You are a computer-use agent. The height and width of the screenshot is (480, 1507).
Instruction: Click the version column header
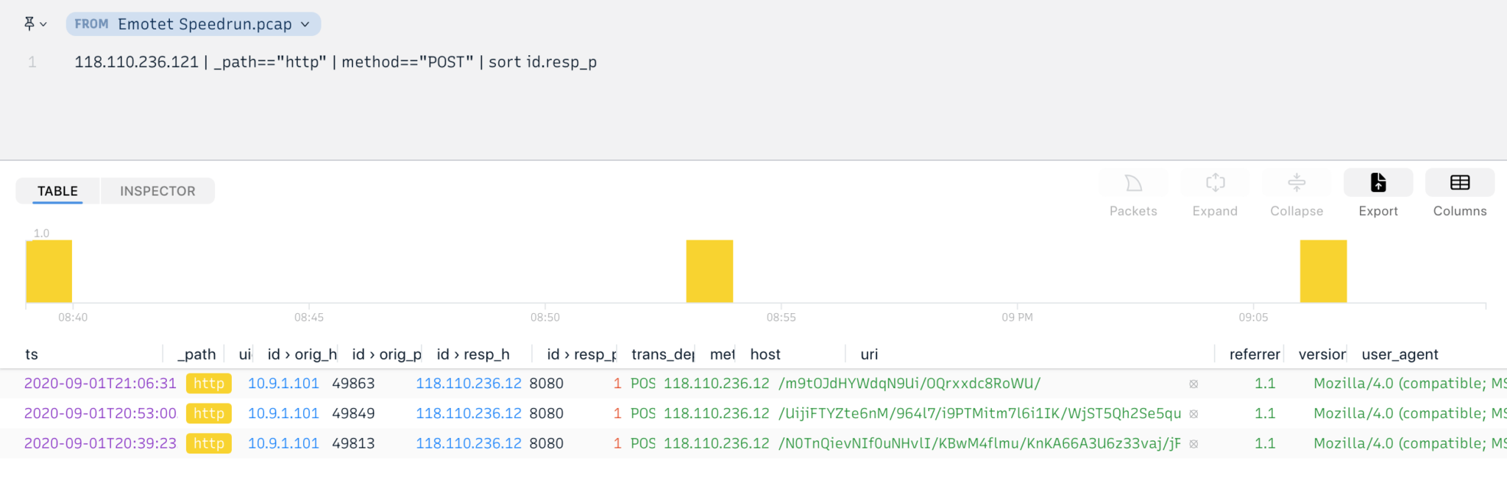(1322, 354)
